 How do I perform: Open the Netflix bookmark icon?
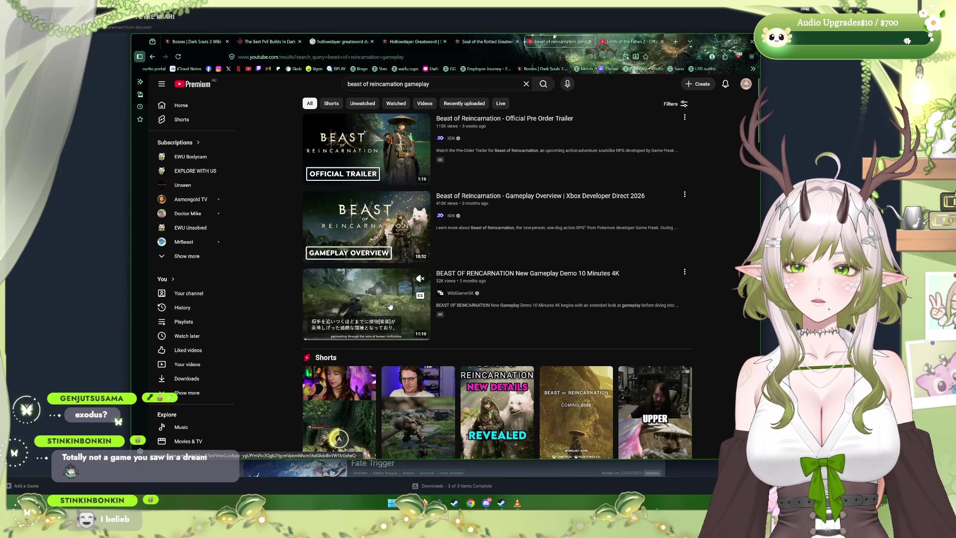coord(238,69)
